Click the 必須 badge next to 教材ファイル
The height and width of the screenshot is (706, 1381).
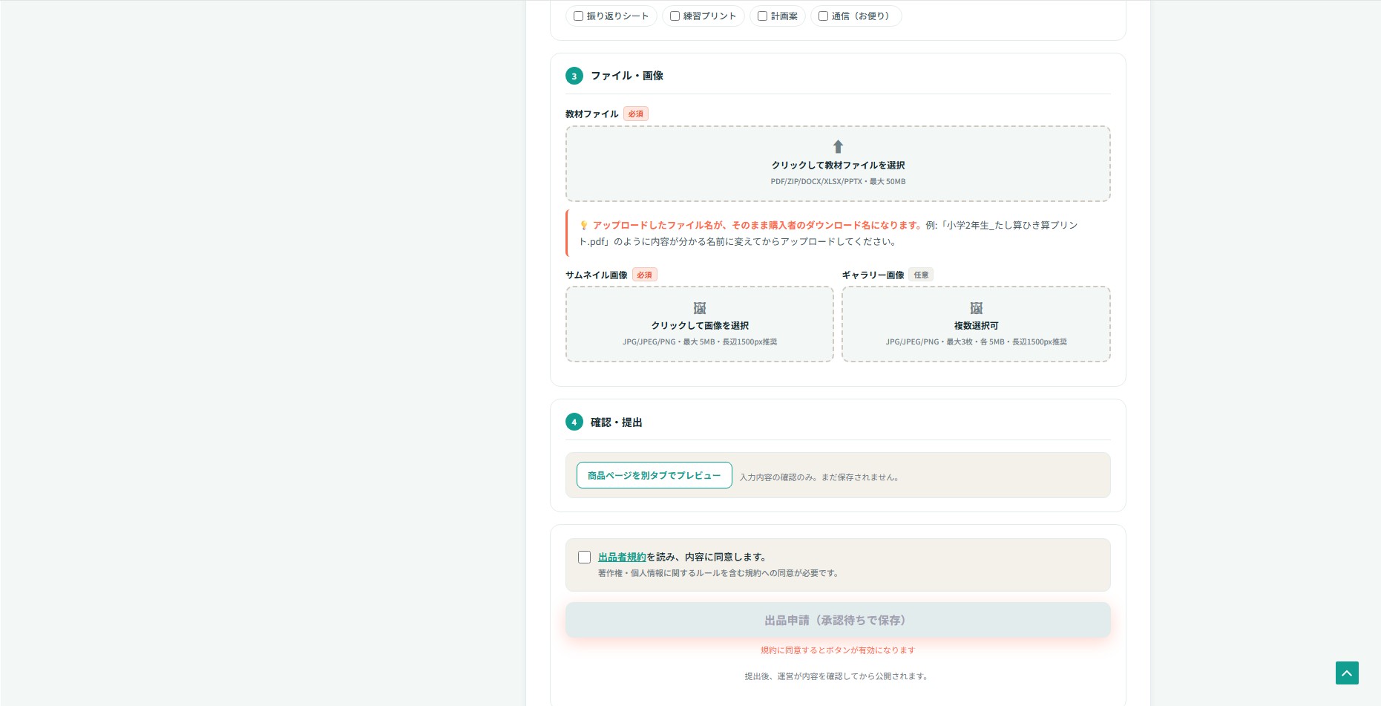(x=636, y=114)
